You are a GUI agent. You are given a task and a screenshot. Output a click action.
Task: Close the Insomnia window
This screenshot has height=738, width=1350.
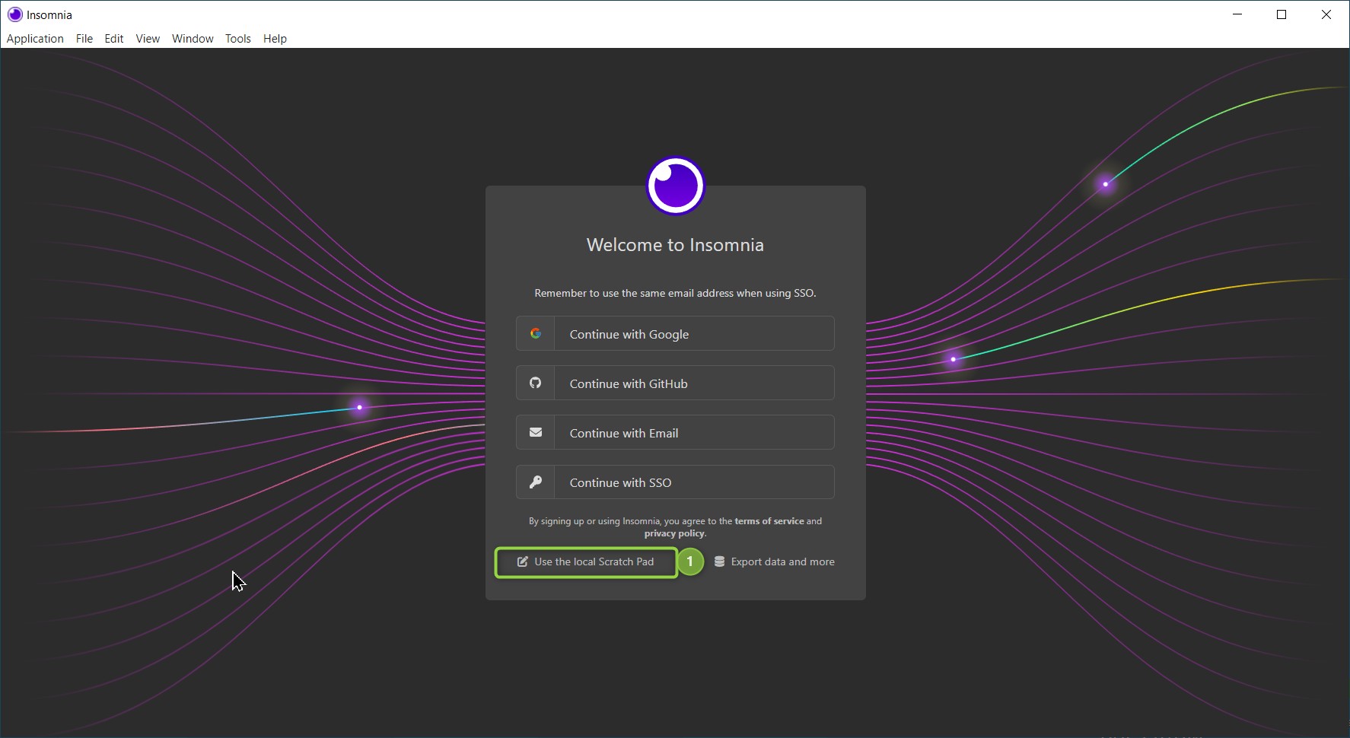point(1326,14)
